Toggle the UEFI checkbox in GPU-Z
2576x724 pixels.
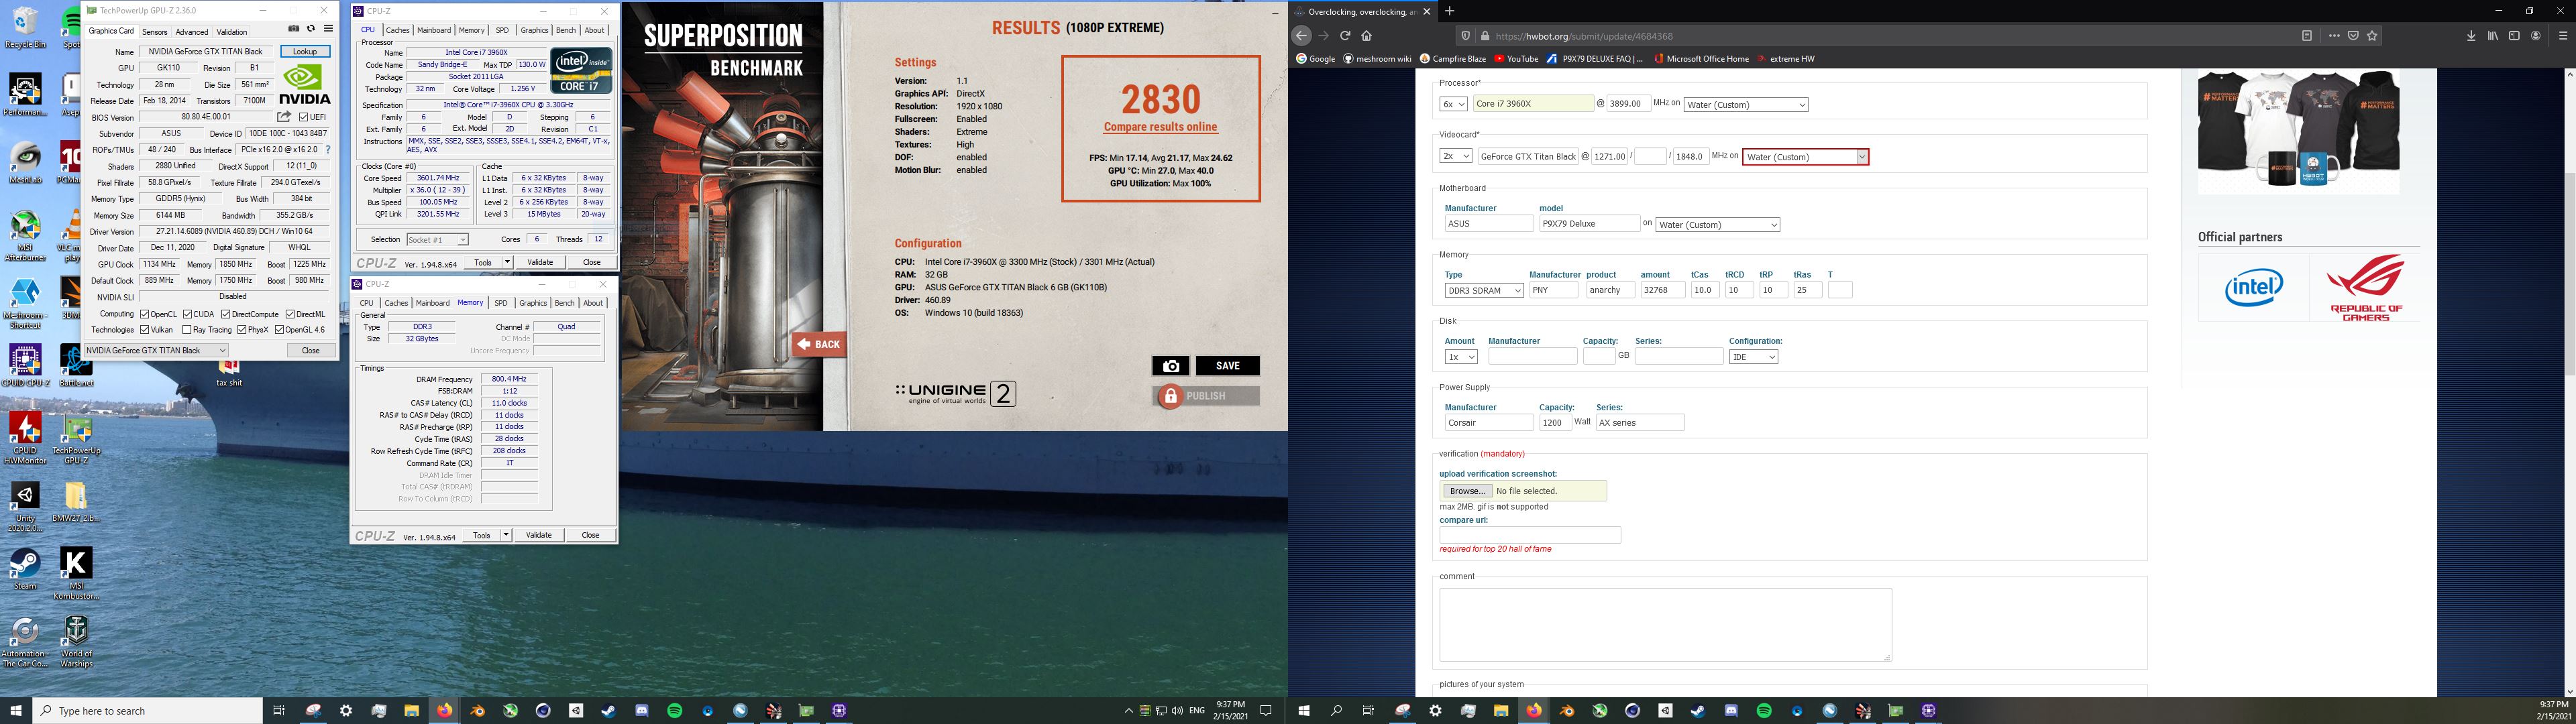(304, 117)
